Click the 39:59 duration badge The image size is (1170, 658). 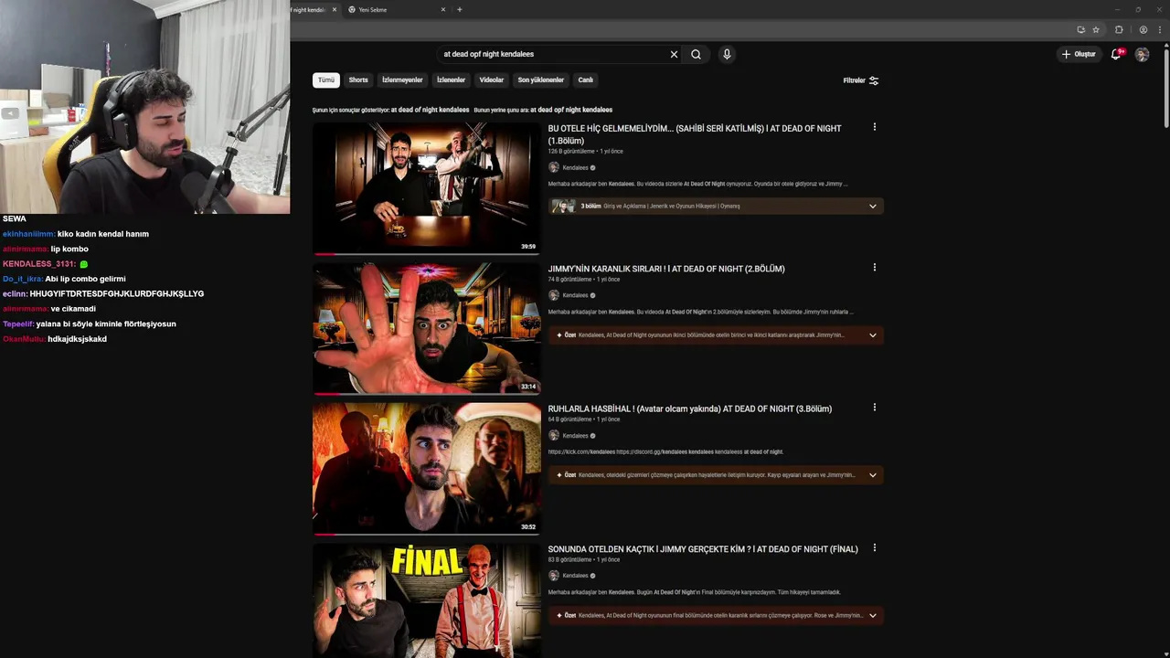pyautogui.click(x=528, y=247)
